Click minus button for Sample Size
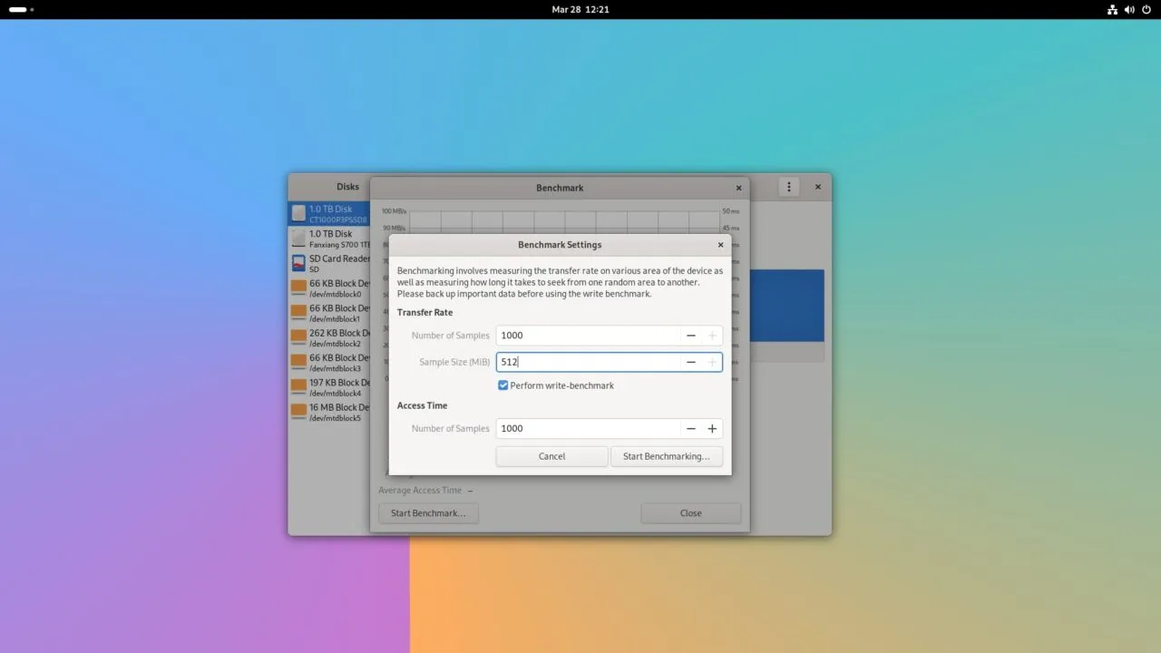Image resolution: width=1161 pixels, height=653 pixels. tap(690, 362)
